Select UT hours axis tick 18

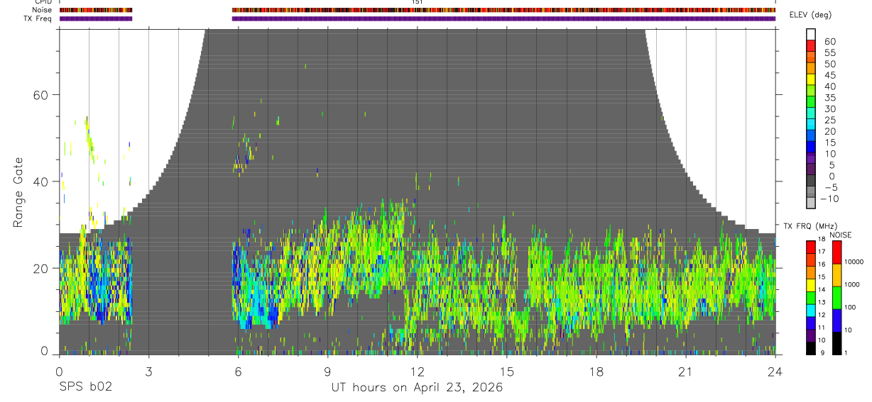pos(596,371)
